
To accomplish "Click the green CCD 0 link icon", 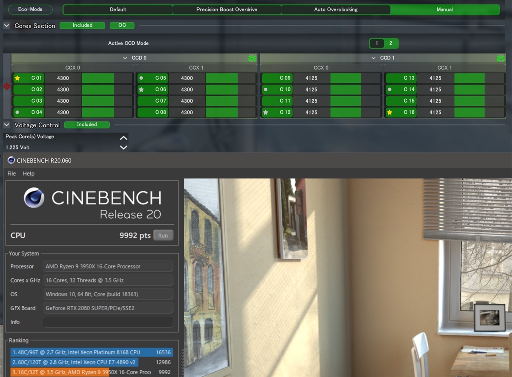I will [x=252, y=58].
